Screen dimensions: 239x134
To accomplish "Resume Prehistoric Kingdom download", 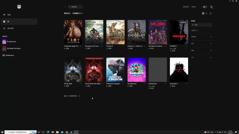I will pos(109,86).
